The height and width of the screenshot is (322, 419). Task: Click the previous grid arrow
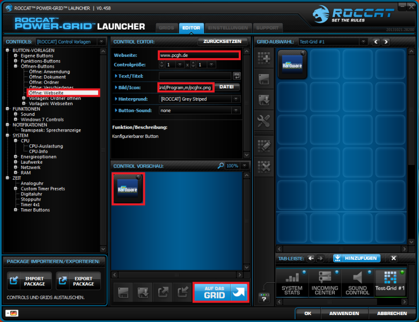tap(376, 42)
